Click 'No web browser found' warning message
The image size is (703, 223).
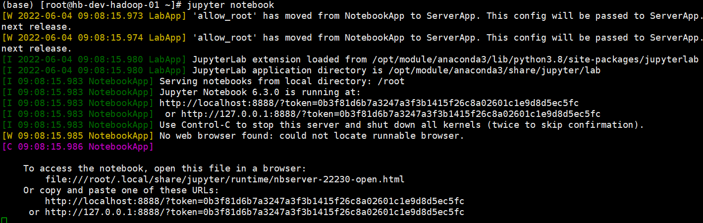point(312,136)
